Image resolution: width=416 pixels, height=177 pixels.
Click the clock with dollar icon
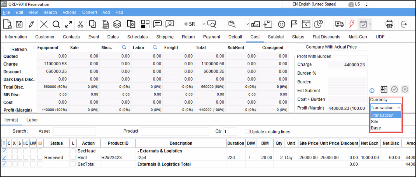coord(318,24)
